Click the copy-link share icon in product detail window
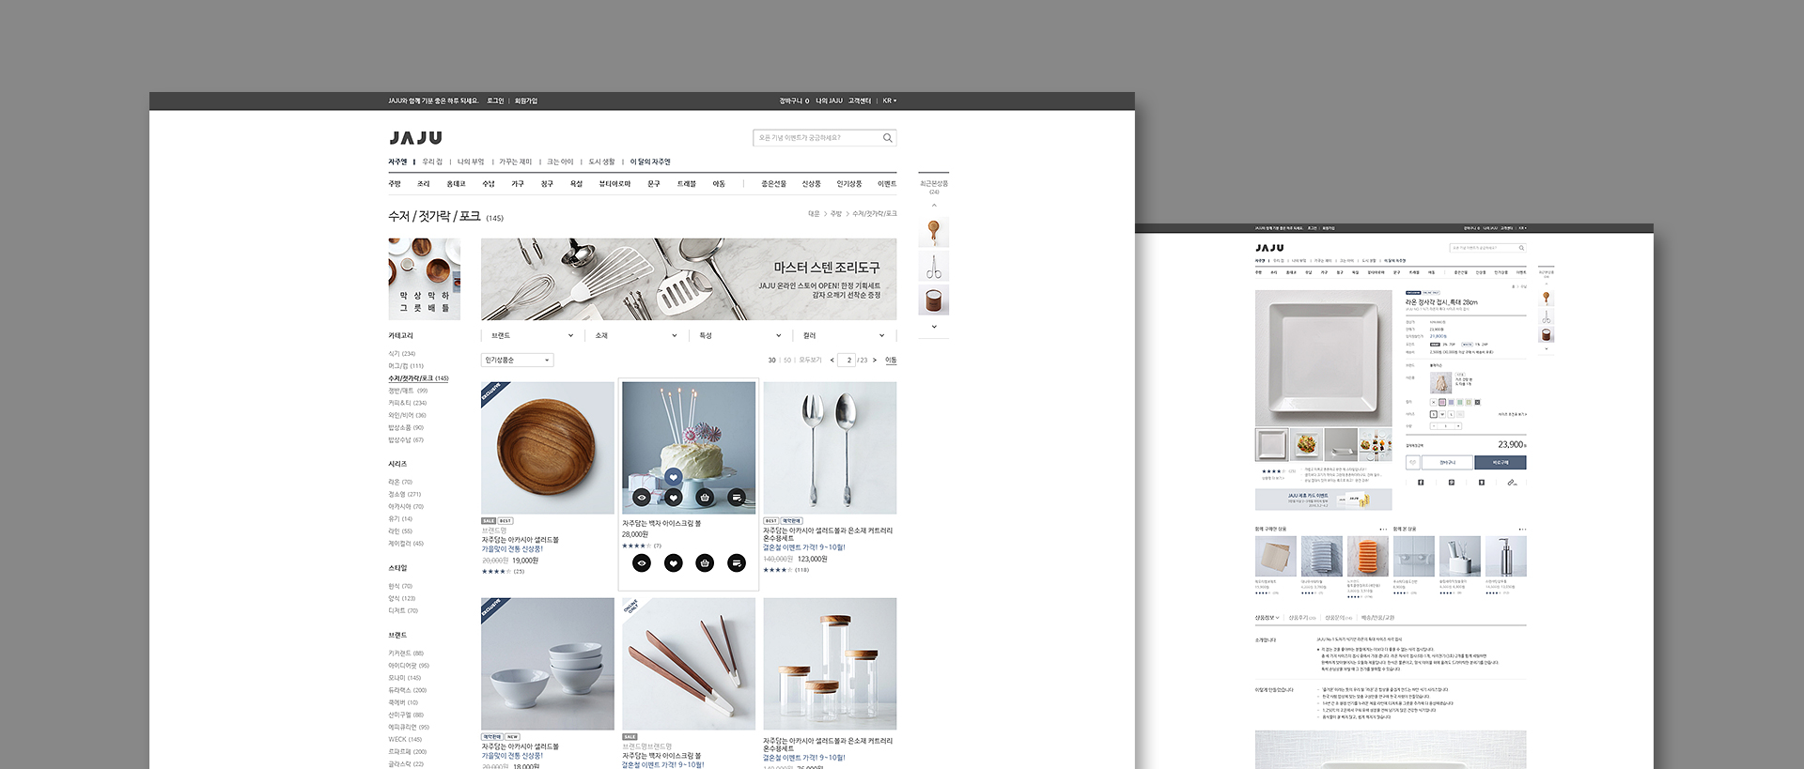Viewport: 1804px width, 769px height. pyautogui.click(x=1513, y=483)
